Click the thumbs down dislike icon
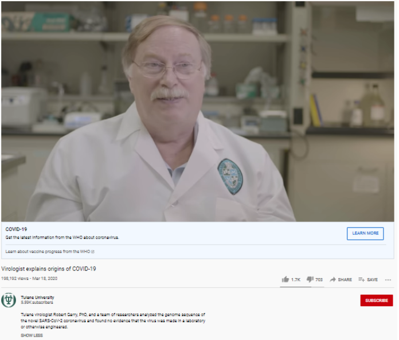399x340 pixels. (x=310, y=279)
